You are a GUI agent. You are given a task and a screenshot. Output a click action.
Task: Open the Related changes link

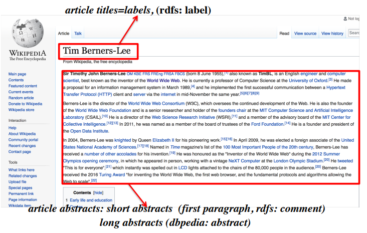[23, 176]
